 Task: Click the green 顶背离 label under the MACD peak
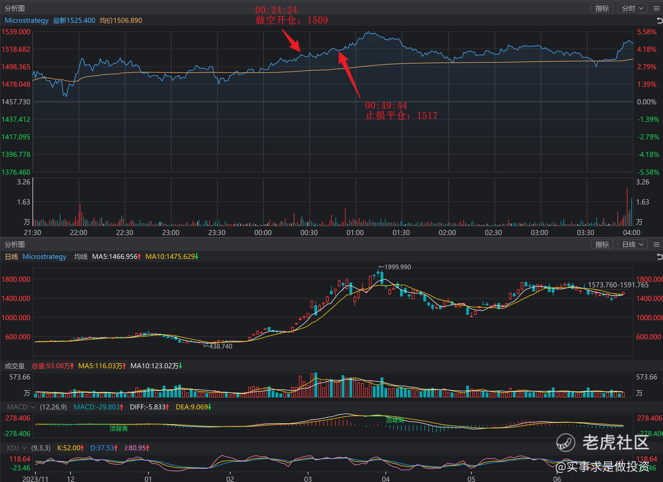click(x=395, y=420)
